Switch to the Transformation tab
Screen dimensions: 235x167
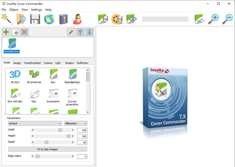tap(32, 63)
